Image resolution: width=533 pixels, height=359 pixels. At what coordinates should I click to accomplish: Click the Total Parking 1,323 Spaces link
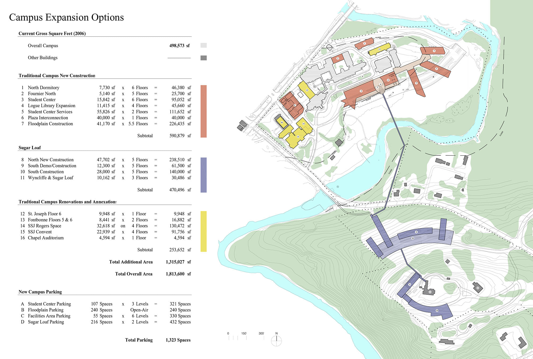click(x=178, y=340)
